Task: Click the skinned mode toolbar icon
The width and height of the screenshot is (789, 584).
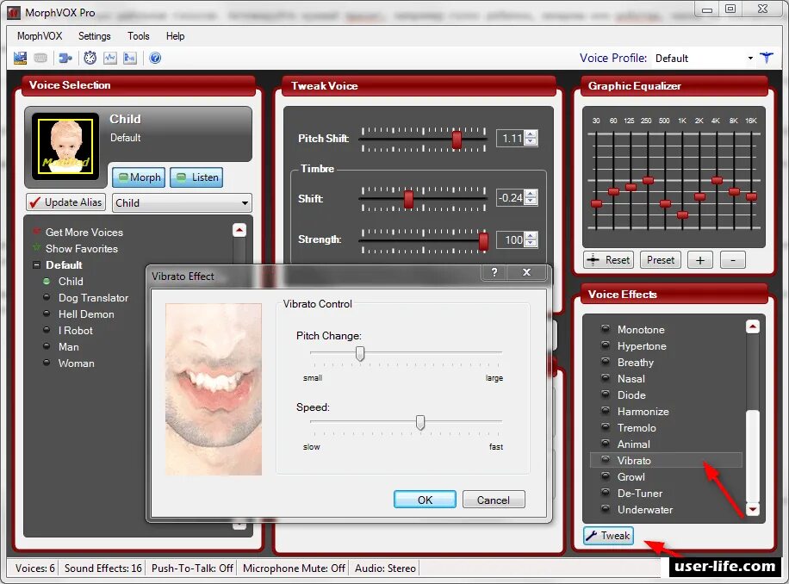Action: [x=20, y=58]
